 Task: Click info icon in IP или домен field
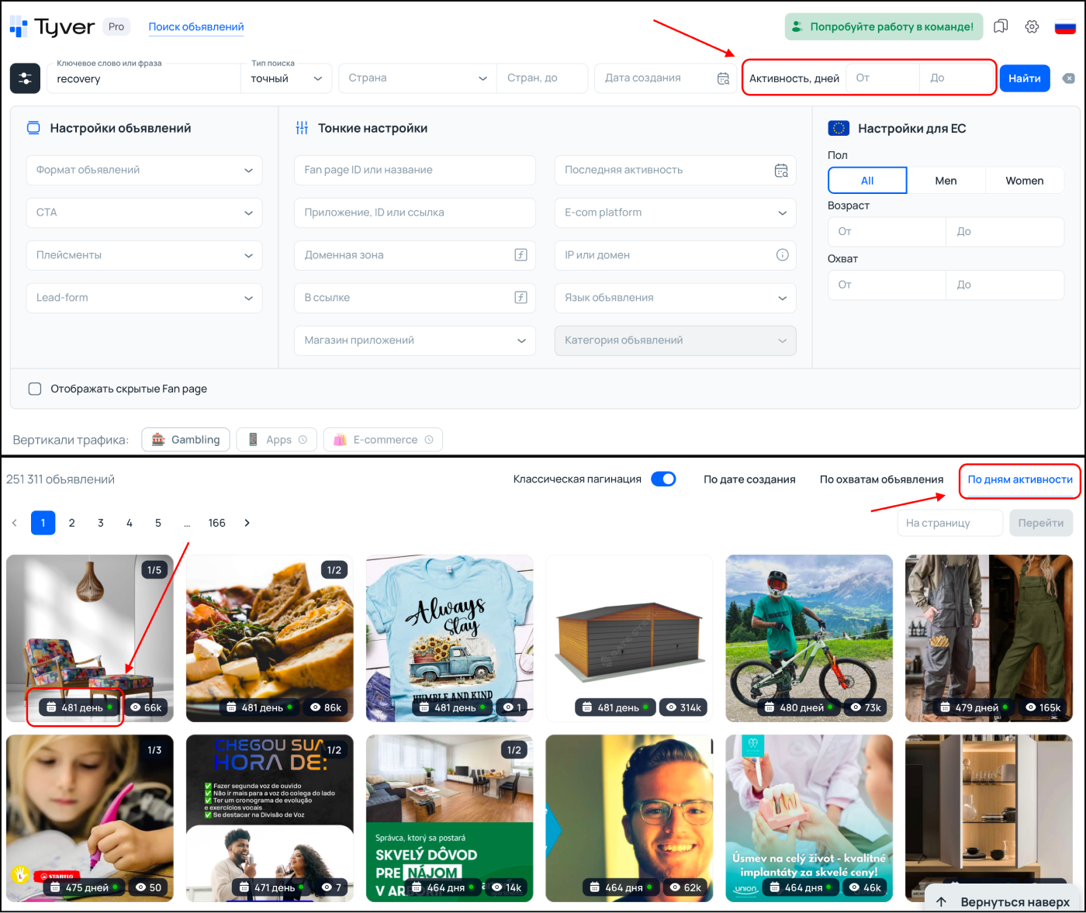click(x=782, y=255)
